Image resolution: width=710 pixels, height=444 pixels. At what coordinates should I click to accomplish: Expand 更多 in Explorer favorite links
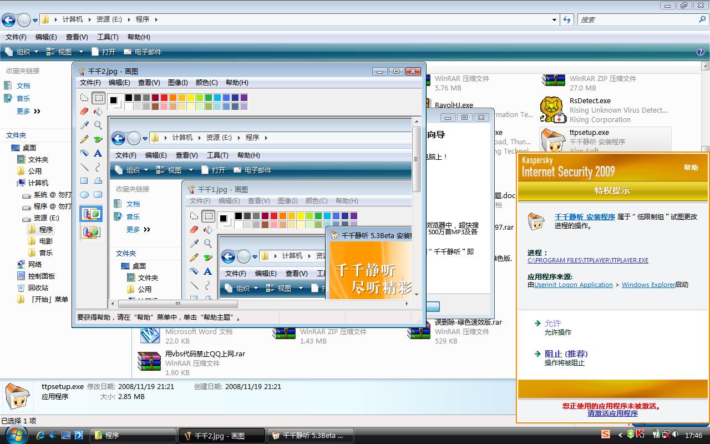(29, 111)
